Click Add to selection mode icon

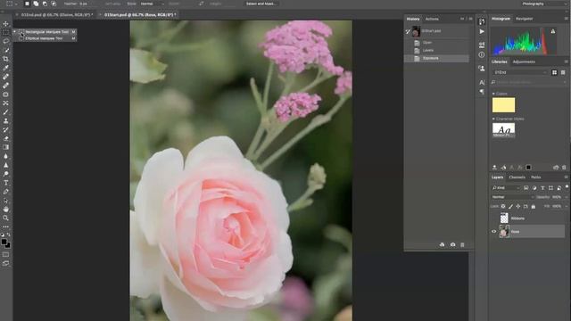pyautogui.click(x=36, y=4)
